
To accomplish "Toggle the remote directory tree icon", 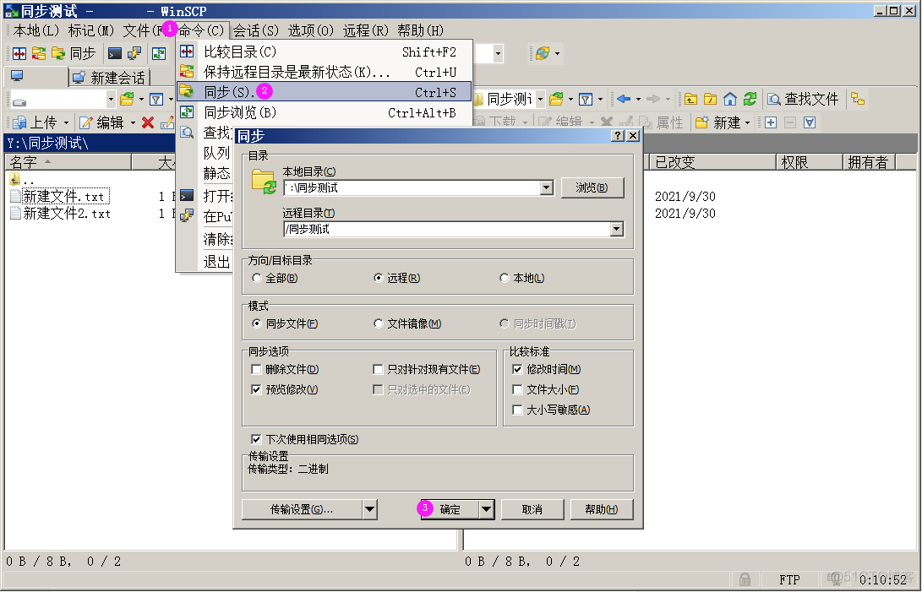I will point(858,100).
